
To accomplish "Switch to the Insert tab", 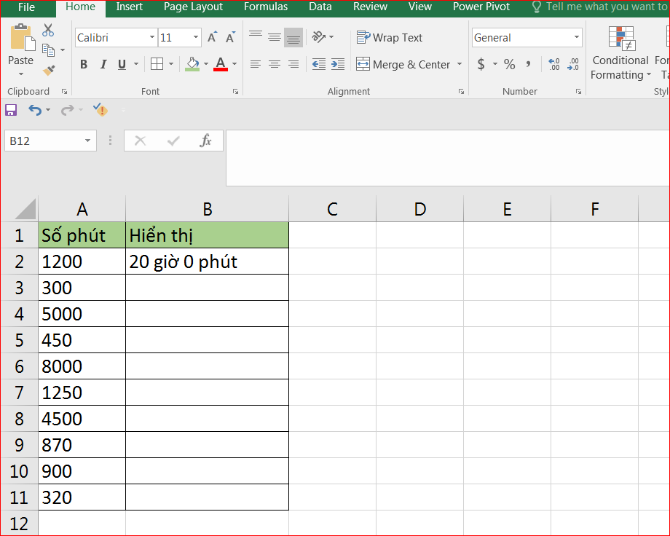I will pyautogui.click(x=130, y=7).
